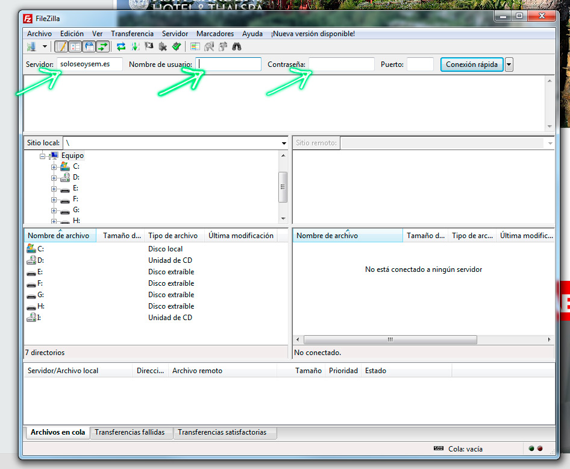Toggle the transfer queue display
The height and width of the screenshot is (469, 570).
pos(103,46)
